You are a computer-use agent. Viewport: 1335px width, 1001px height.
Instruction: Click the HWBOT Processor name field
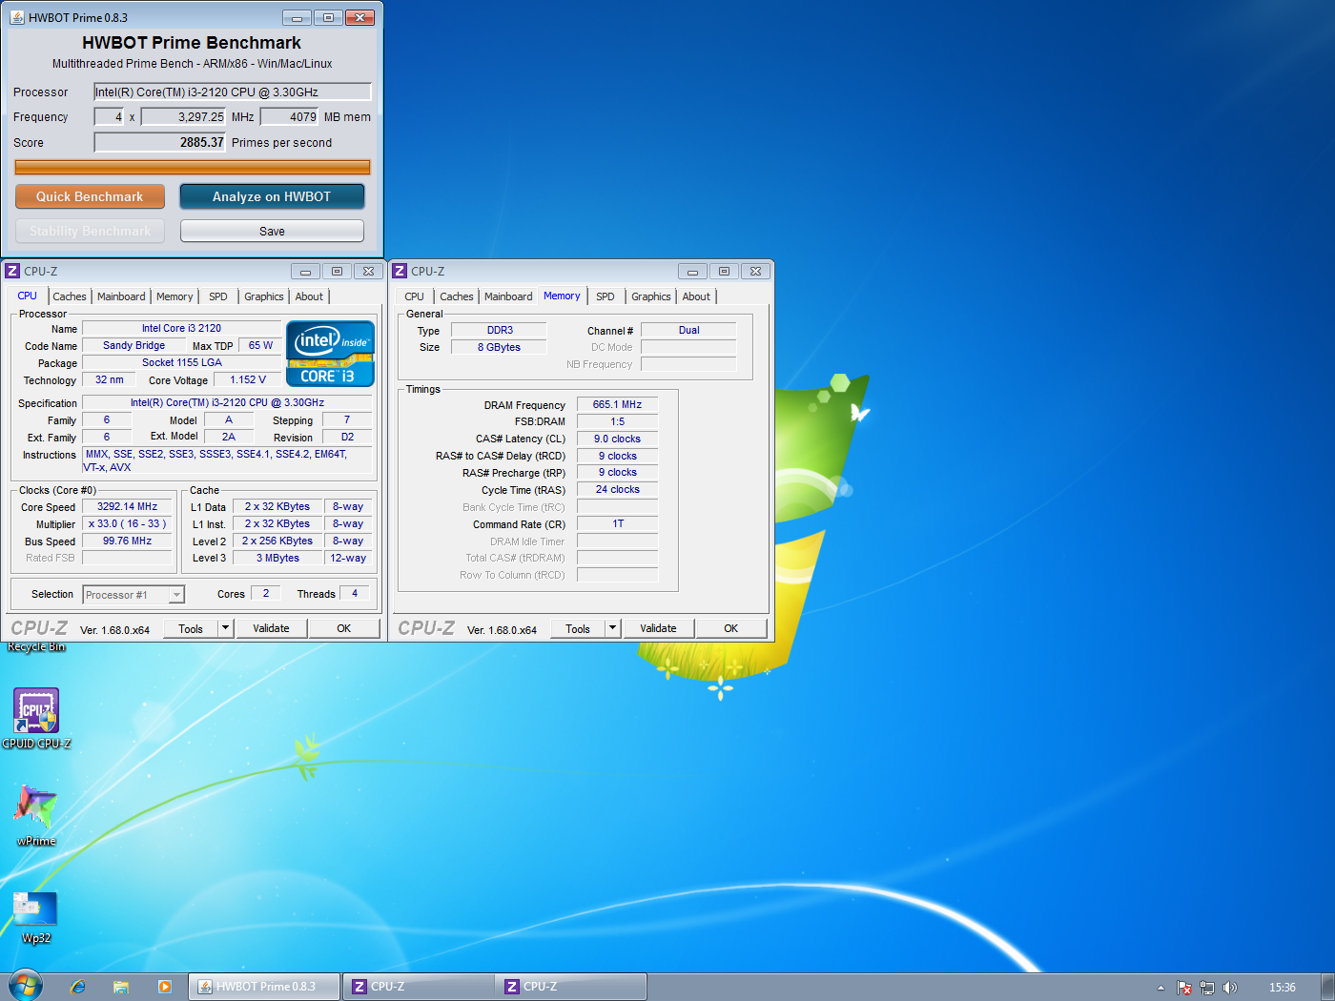point(232,92)
